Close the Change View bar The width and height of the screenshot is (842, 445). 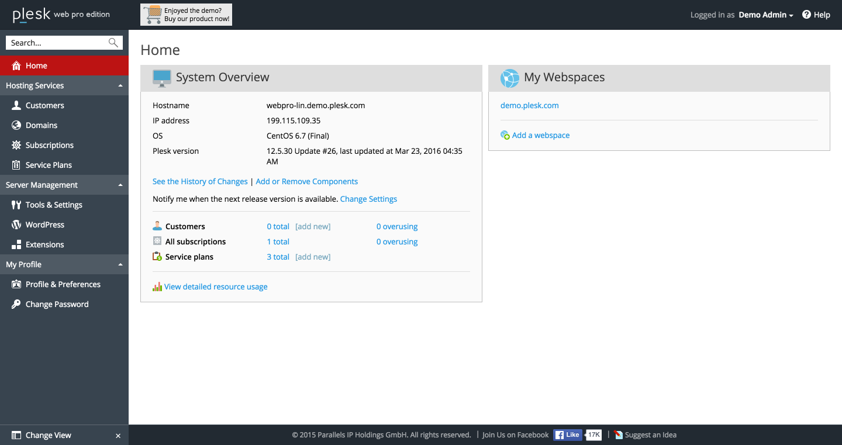tap(118, 436)
